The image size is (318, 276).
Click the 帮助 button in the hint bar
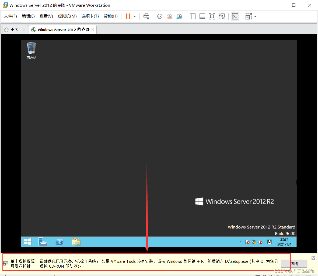coord(294,264)
